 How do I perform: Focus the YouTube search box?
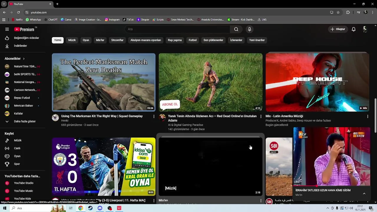(x=177, y=29)
